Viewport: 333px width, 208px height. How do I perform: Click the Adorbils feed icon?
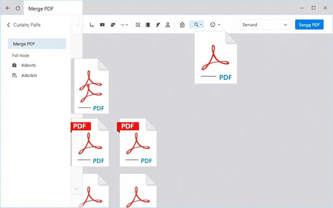[14, 75]
